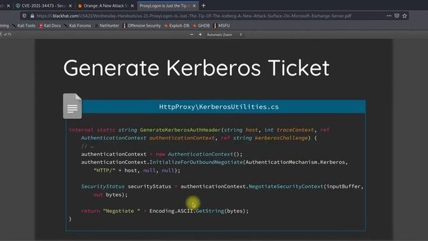Click the kerberosChallenge parameter
The image size is (428, 241).
[281, 138]
